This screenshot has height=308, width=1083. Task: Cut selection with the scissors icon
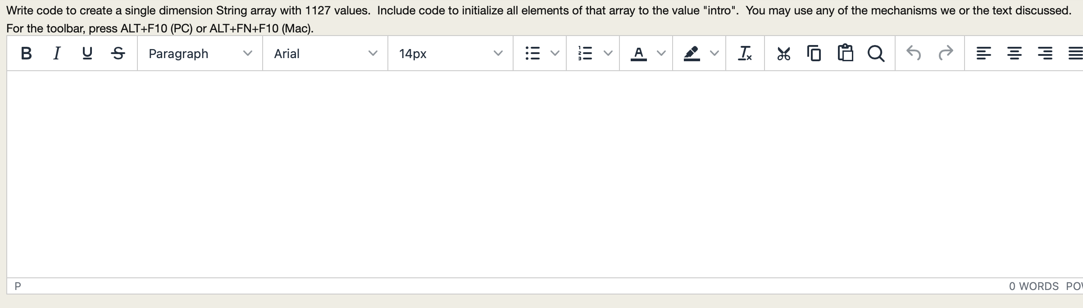(x=784, y=54)
